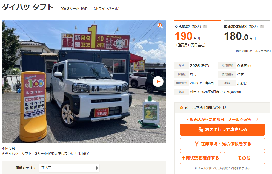Click the 在庫確認・見積依頼をする button
This screenshot has height=174, width=272.
[x=222, y=144]
